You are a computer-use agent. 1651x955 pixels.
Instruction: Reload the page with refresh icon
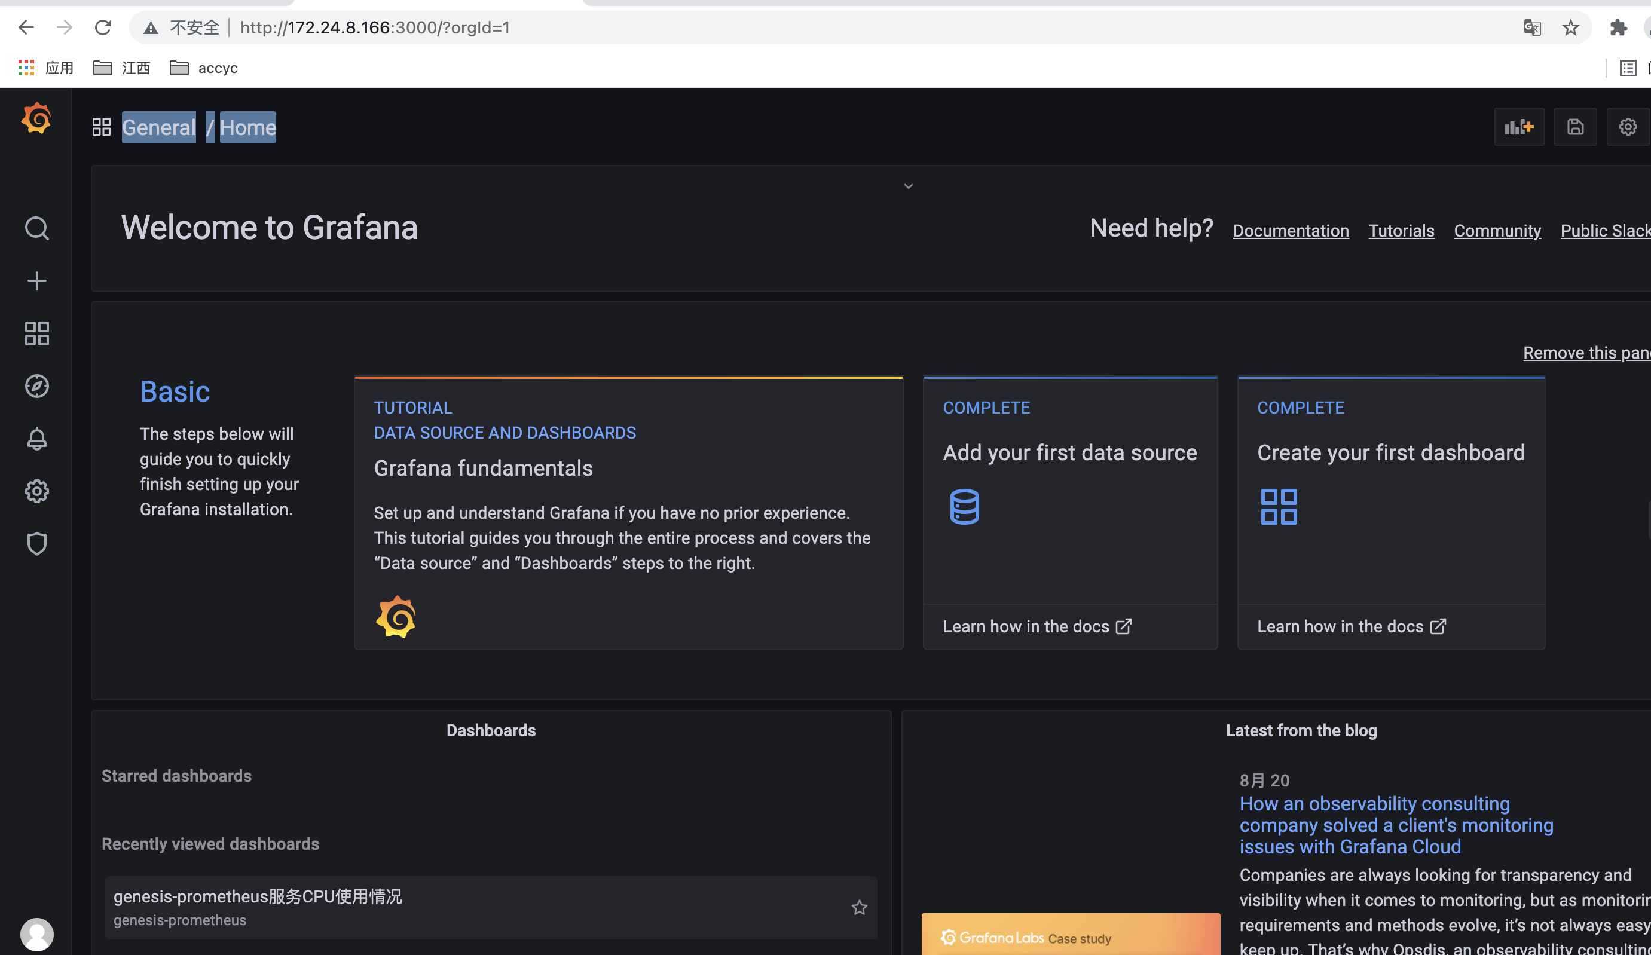click(x=103, y=27)
